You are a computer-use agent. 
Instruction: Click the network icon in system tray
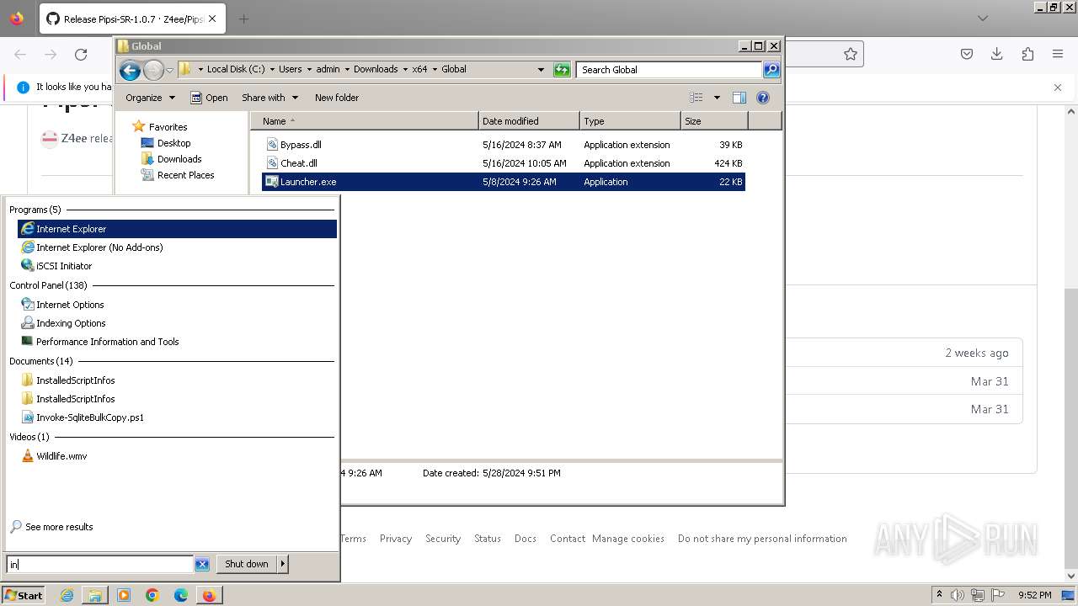coord(978,595)
